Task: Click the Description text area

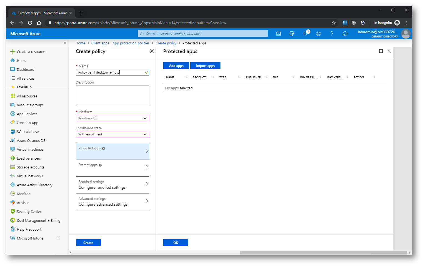Action: [x=112, y=95]
